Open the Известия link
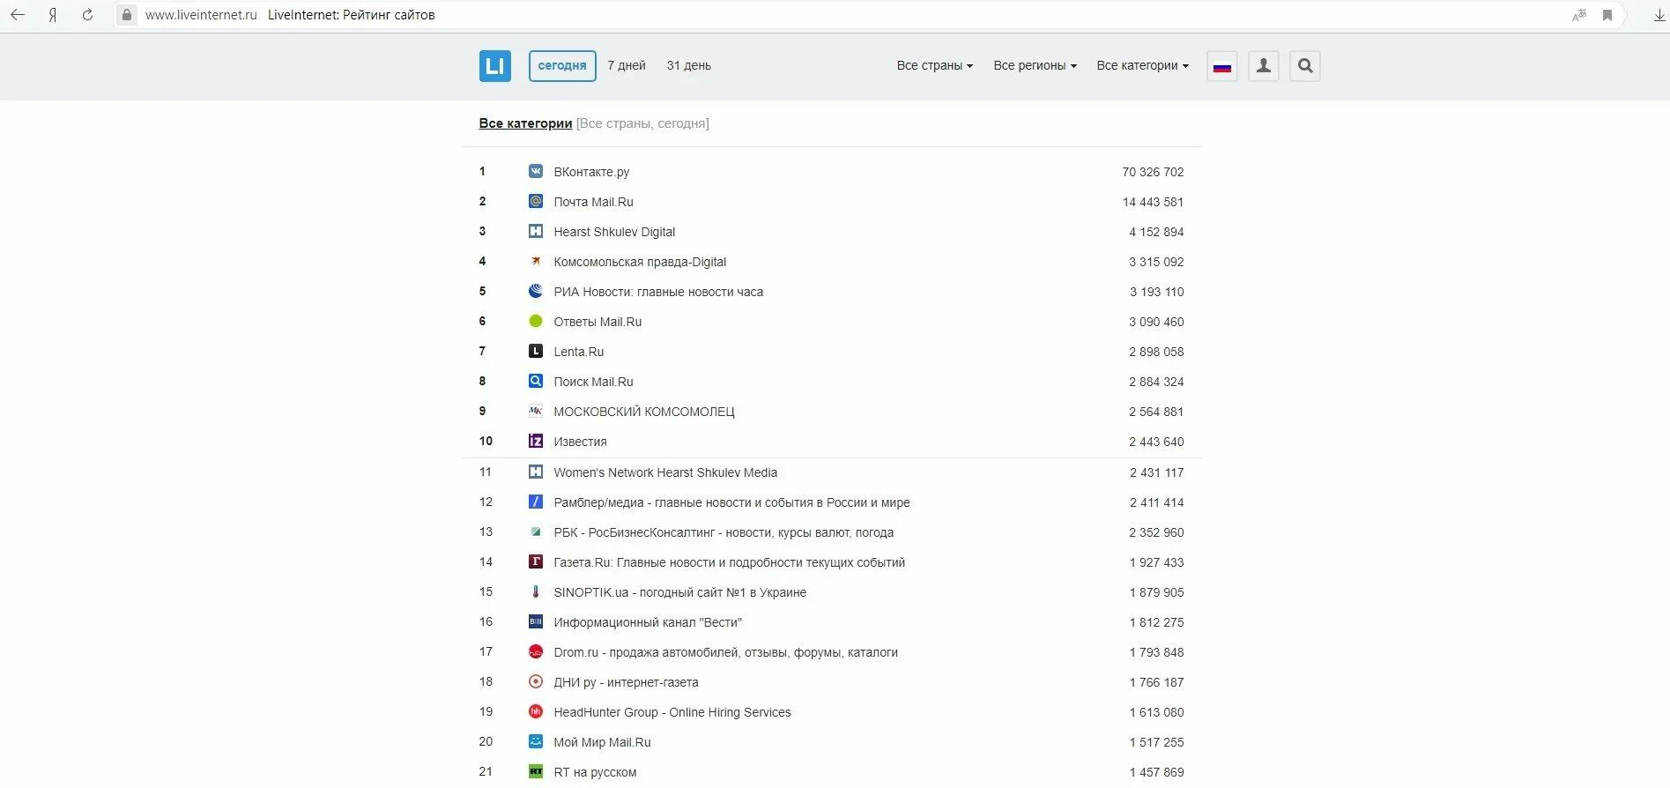 click(x=580, y=442)
